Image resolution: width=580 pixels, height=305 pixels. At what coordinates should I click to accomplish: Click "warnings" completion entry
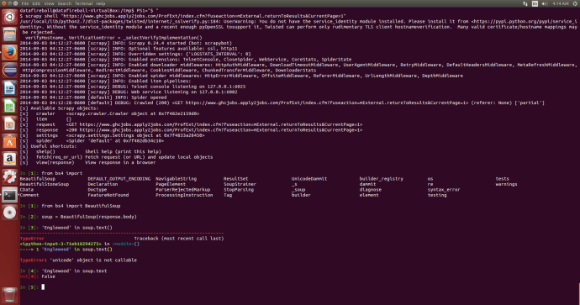click(x=506, y=184)
